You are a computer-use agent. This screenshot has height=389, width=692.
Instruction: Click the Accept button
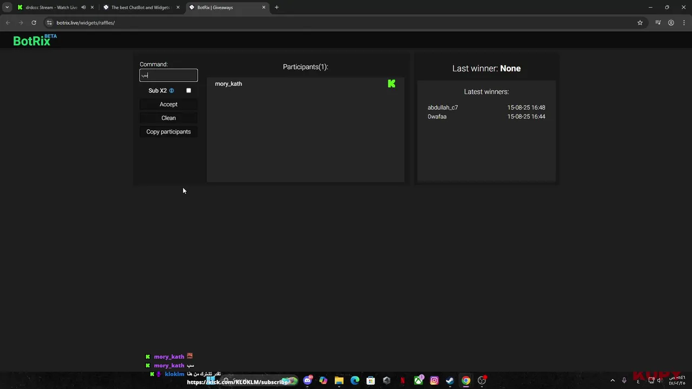click(x=169, y=104)
